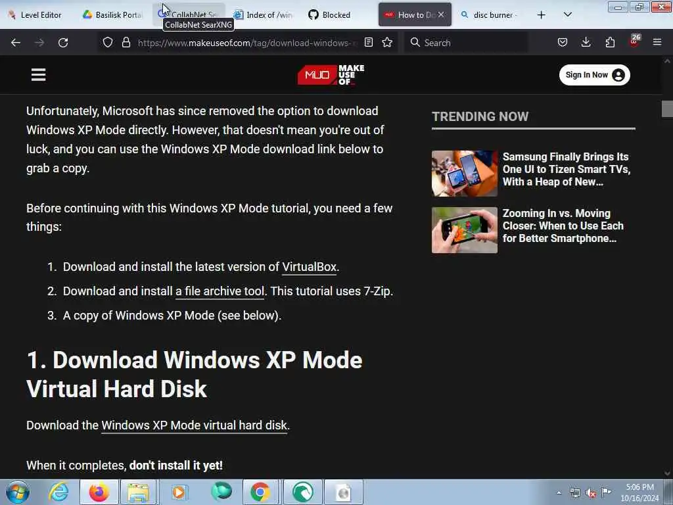This screenshot has height=505, width=673.
Task: Close the How to Do tab
Action: click(x=441, y=15)
